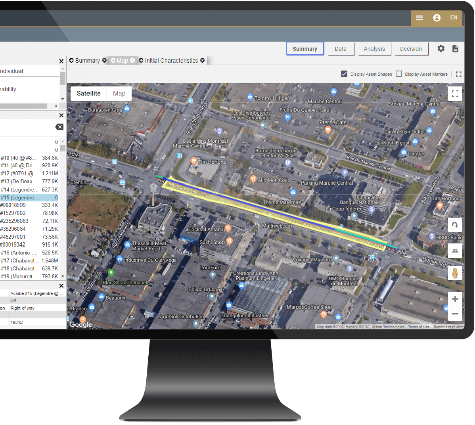Enable Display Asset Markers checkbox
The image size is (475, 425).
pyautogui.click(x=399, y=74)
